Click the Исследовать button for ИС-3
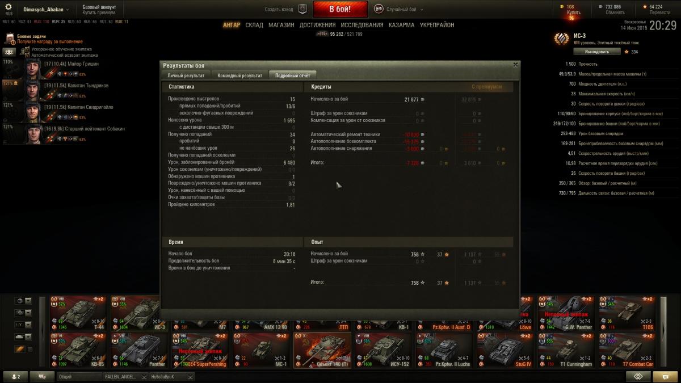Viewport: 681px width, 383px height. 597,52
